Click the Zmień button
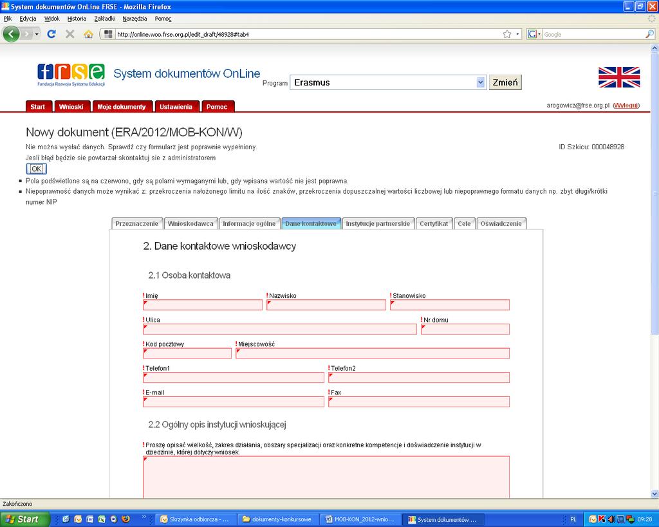 [x=505, y=82]
